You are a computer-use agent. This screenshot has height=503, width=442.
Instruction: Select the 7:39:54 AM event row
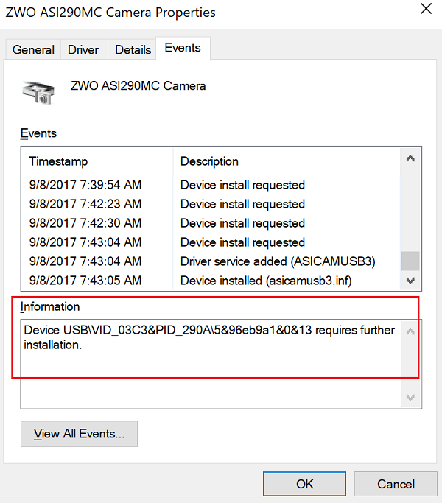point(211,185)
